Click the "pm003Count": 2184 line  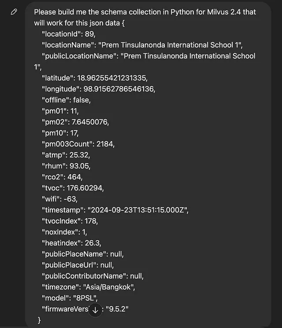click(78, 144)
